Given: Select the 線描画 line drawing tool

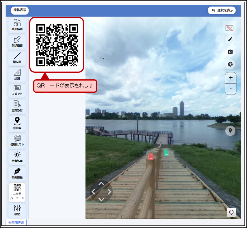Looking at the screenshot, I should coord(17,58).
